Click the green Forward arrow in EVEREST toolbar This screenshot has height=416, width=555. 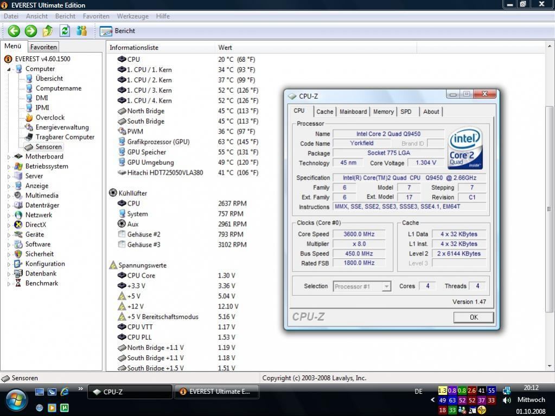31,31
